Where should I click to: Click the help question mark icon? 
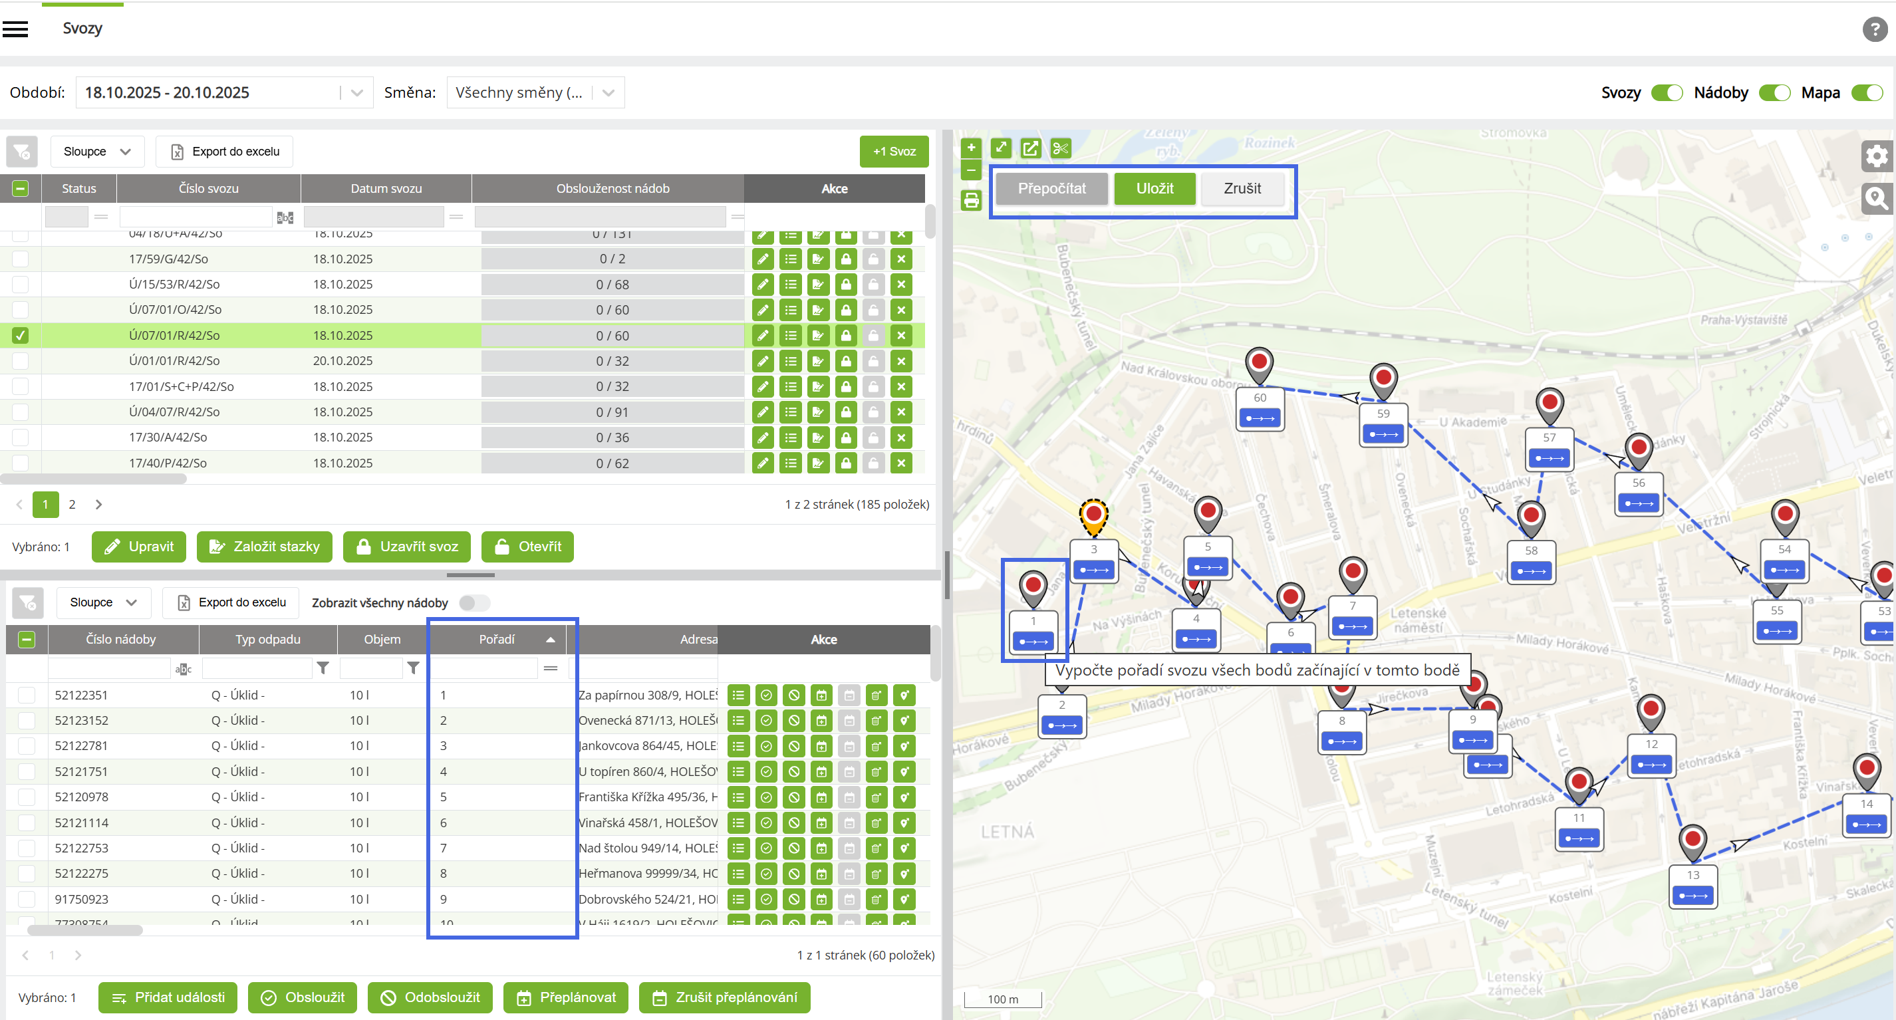1873,29
